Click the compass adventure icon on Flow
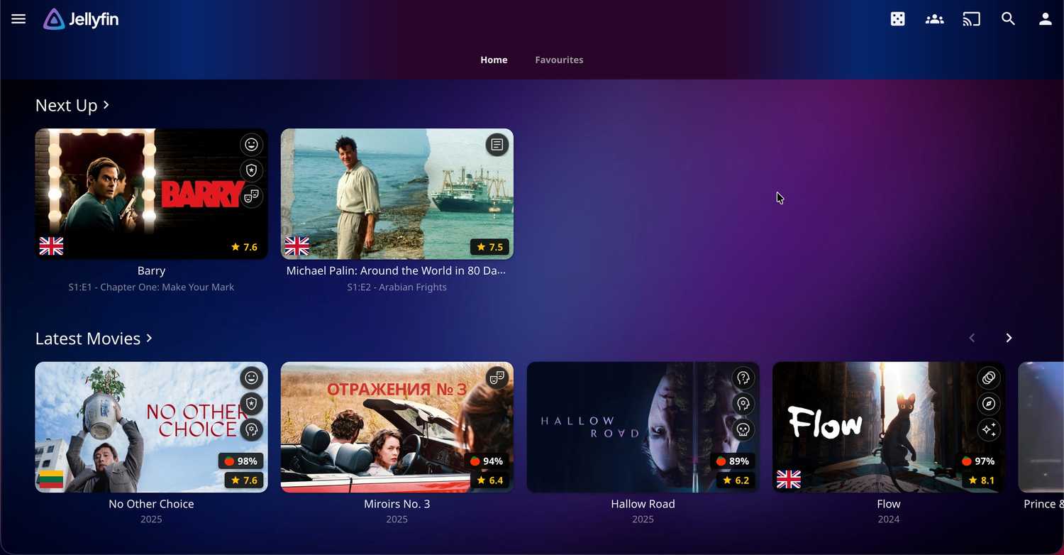 click(989, 404)
